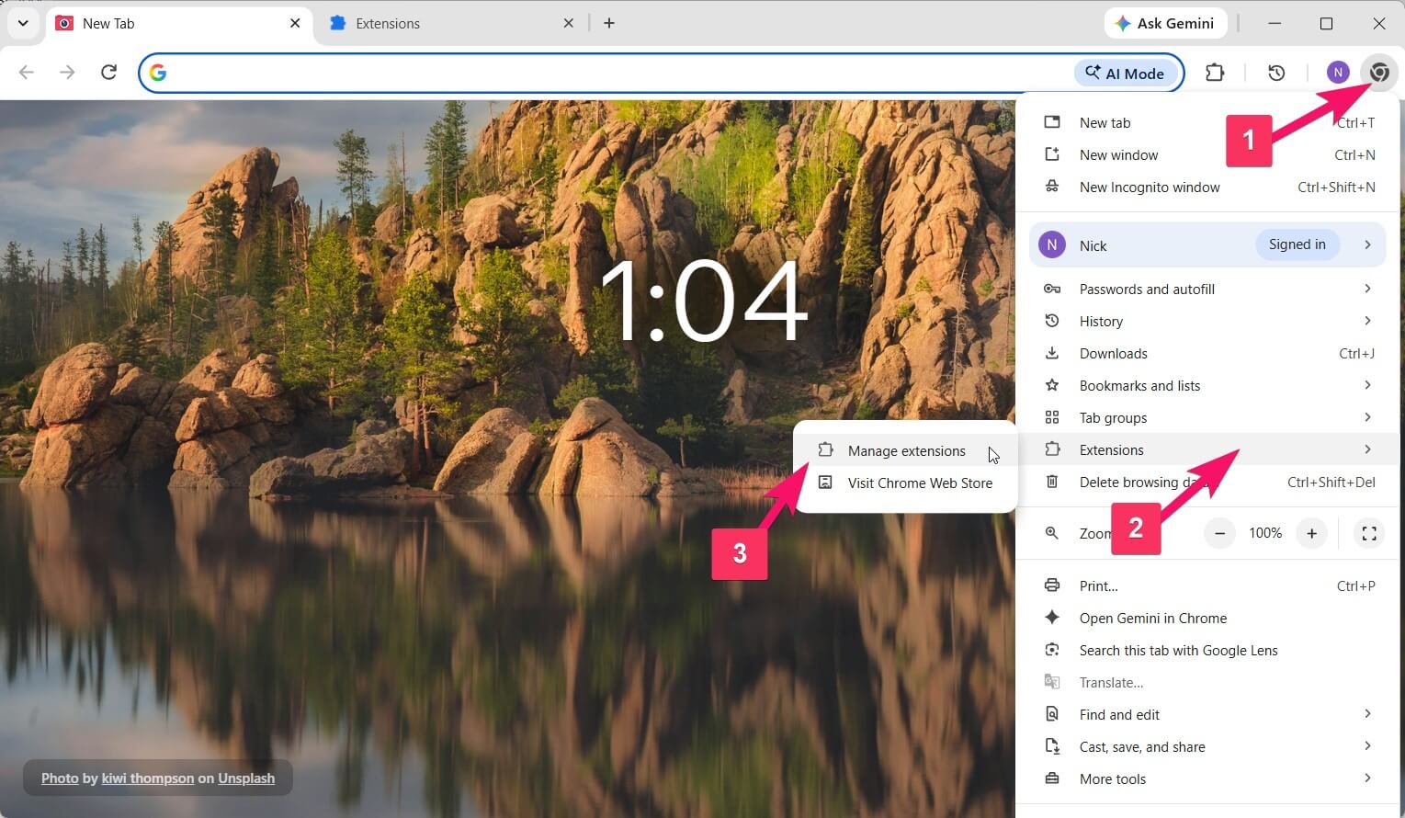Screen dimensions: 1405x818
Task: Expand Cast, save, and share submenu
Action: (1207, 746)
